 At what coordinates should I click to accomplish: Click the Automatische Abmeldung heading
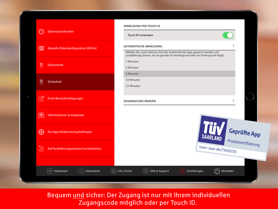143,46
